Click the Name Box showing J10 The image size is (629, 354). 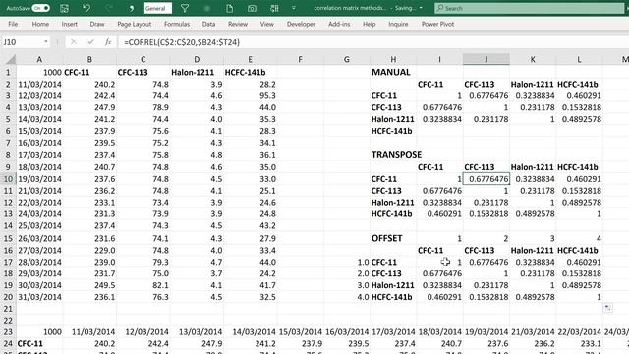click(21, 42)
